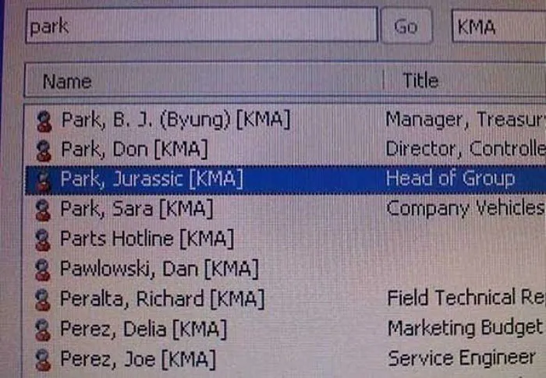Click the 'Director, Controller' title cell

pos(466,150)
